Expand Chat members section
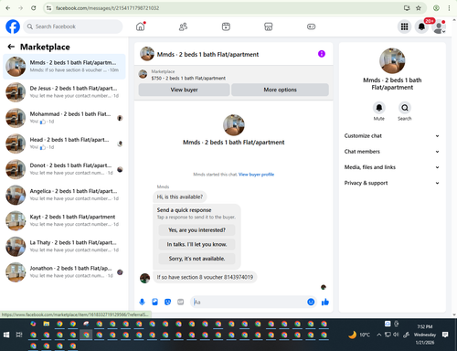The image size is (457, 351). [x=392, y=152]
